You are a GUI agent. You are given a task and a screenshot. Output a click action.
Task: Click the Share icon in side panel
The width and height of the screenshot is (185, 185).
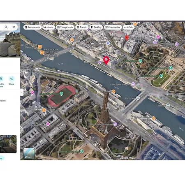coord(12,79)
